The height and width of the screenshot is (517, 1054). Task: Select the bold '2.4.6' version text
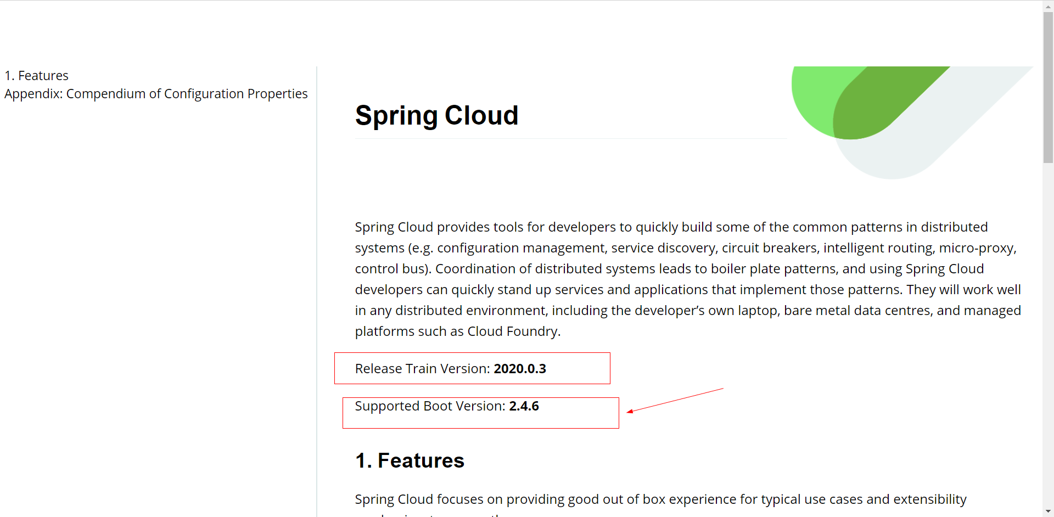tap(524, 406)
